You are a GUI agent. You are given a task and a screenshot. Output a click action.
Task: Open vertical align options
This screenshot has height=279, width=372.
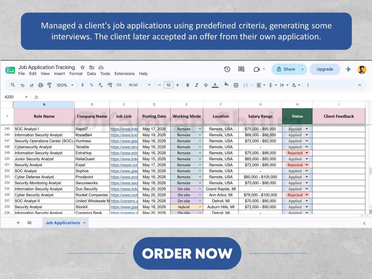pos(273,85)
